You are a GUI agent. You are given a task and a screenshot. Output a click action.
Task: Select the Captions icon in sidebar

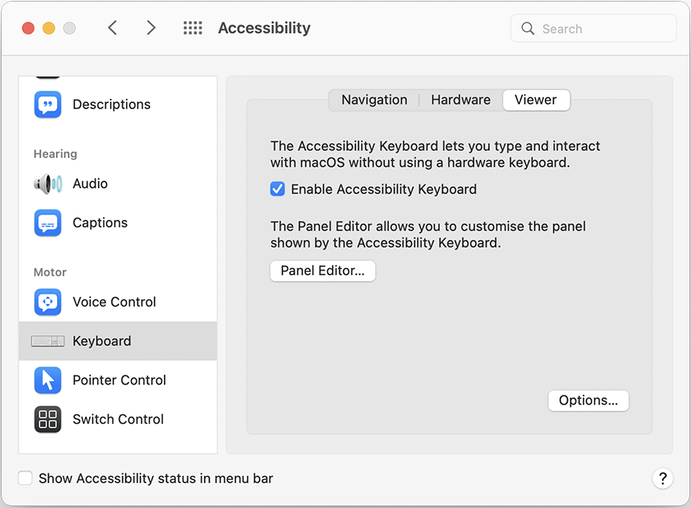(x=47, y=222)
